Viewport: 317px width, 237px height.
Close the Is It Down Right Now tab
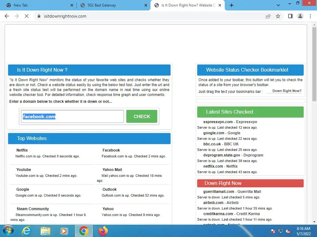tap(220, 5)
